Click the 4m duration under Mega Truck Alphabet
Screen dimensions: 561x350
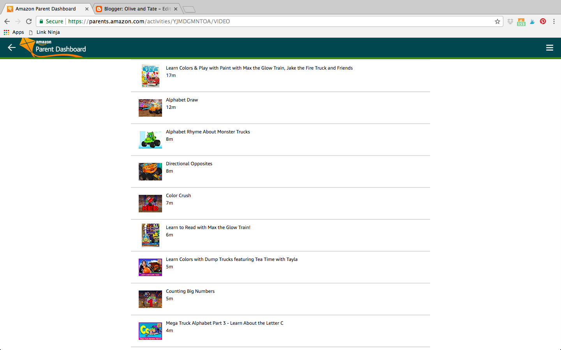tap(169, 331)
